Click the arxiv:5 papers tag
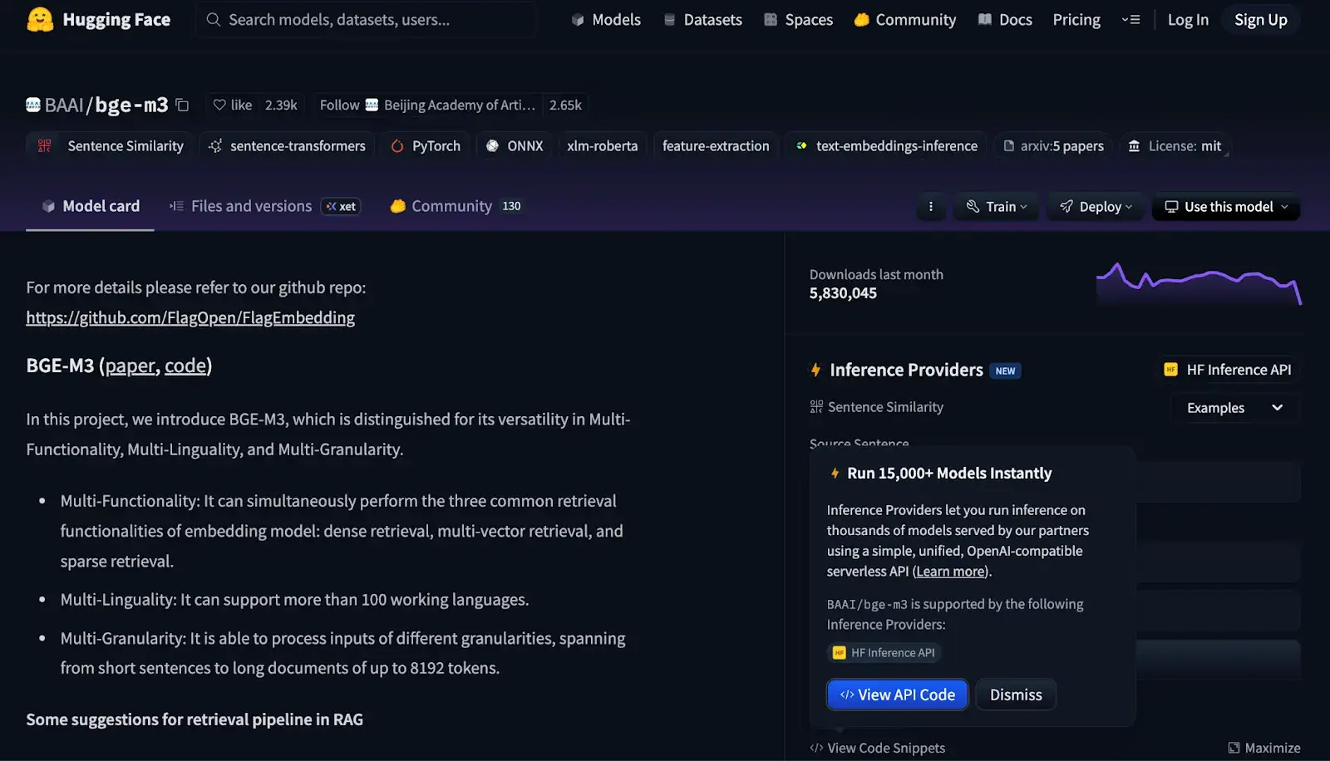Viewport: 1330px width, 761px height. point(1053,146)
